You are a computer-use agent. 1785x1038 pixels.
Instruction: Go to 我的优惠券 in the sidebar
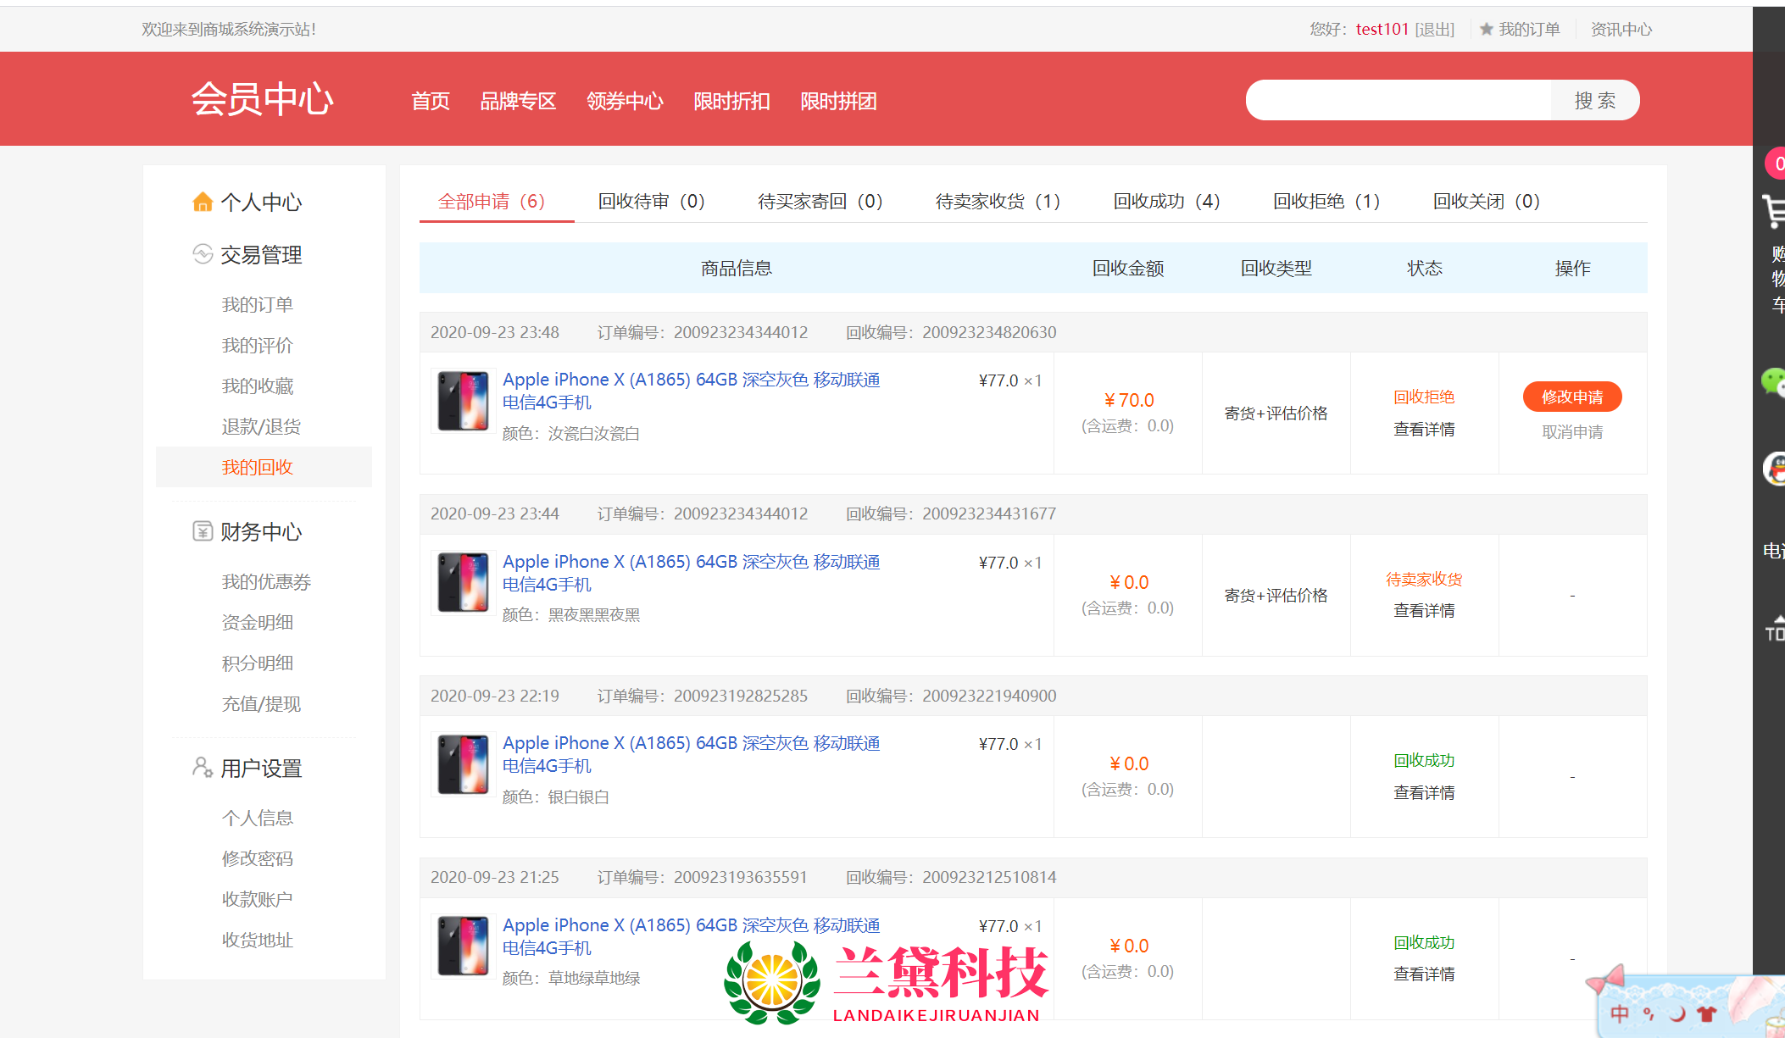point(266,581)
